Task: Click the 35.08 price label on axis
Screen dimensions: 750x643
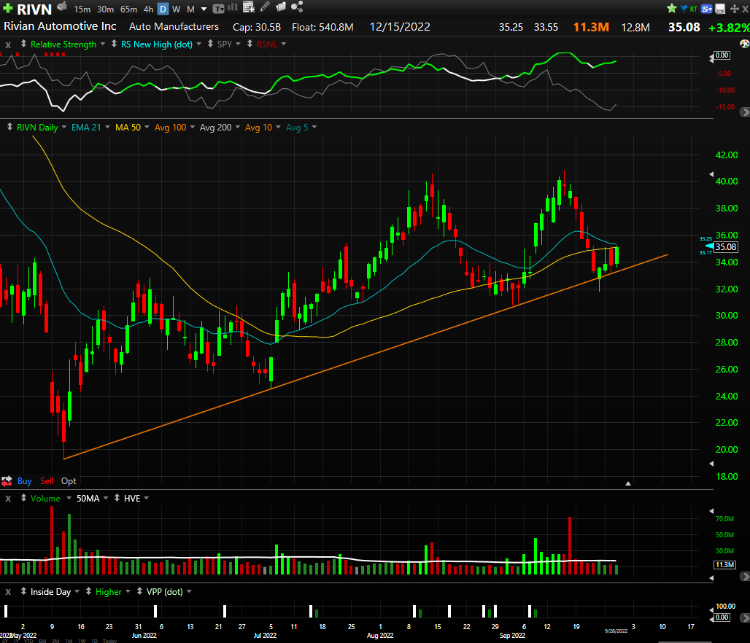Action: [726, 246]
